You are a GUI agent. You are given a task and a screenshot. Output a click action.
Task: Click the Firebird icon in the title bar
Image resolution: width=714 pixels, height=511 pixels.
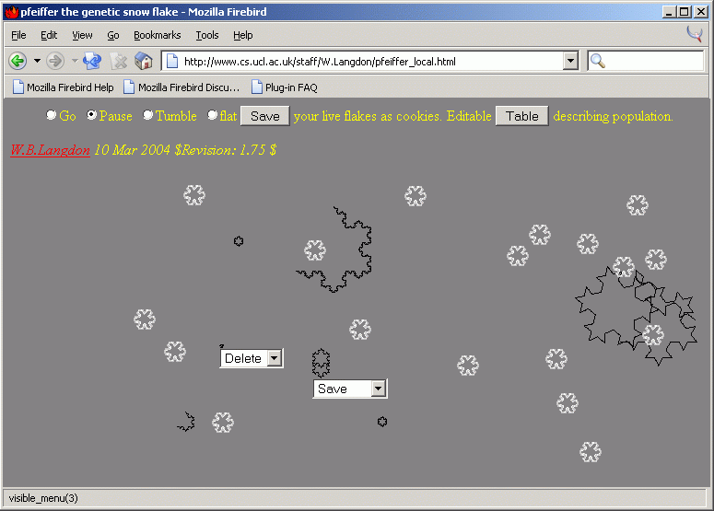coord(11,12)
